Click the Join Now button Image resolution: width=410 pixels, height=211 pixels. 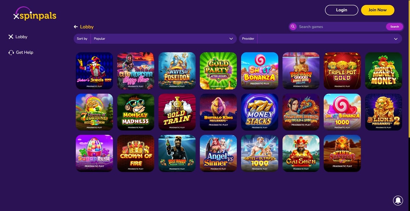pyautogui.click(x=378, y=10)
